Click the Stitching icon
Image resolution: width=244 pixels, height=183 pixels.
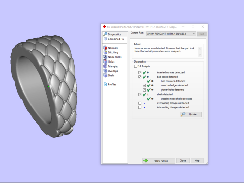click(105, 52)
